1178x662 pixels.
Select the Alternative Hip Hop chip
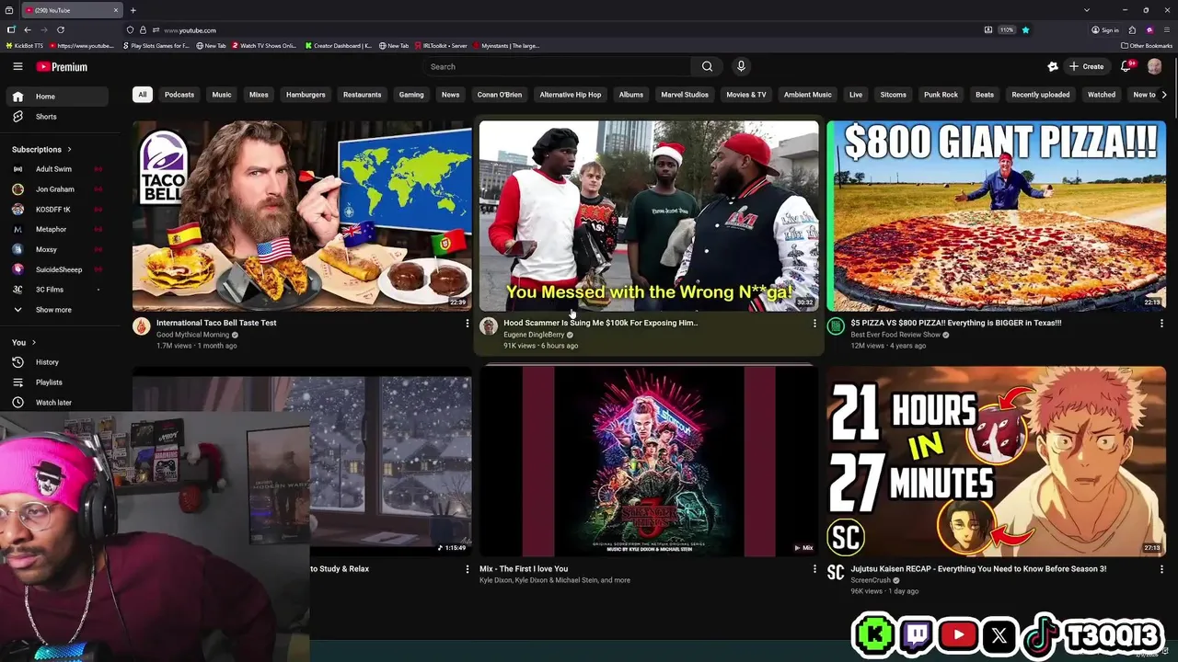click(x=571, y=95)
